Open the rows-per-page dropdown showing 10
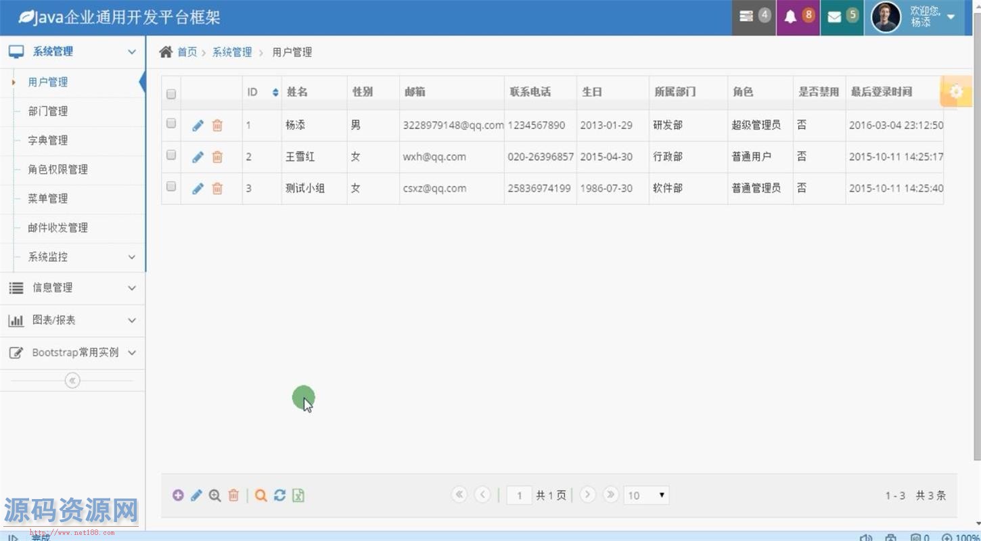Viewport: 981px width, 541px height. pyautogui.click(x=646, y=496)
